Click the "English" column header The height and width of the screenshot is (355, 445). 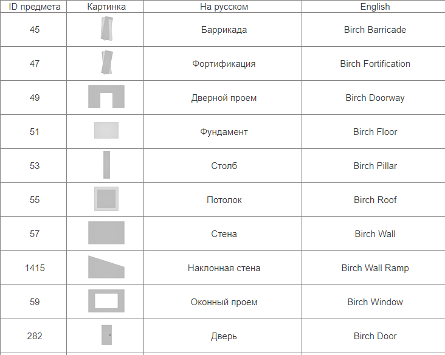[x=374, y=7]
